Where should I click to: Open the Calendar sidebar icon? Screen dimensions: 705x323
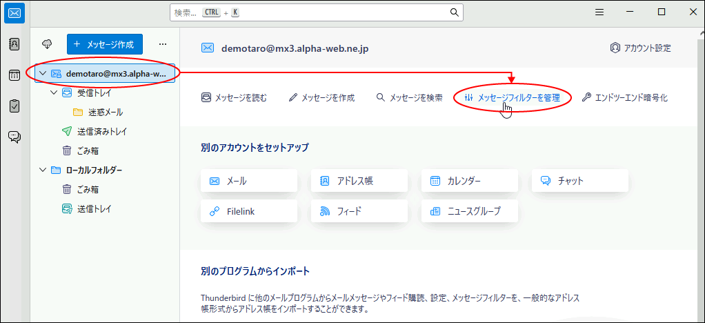coord(14,75)
